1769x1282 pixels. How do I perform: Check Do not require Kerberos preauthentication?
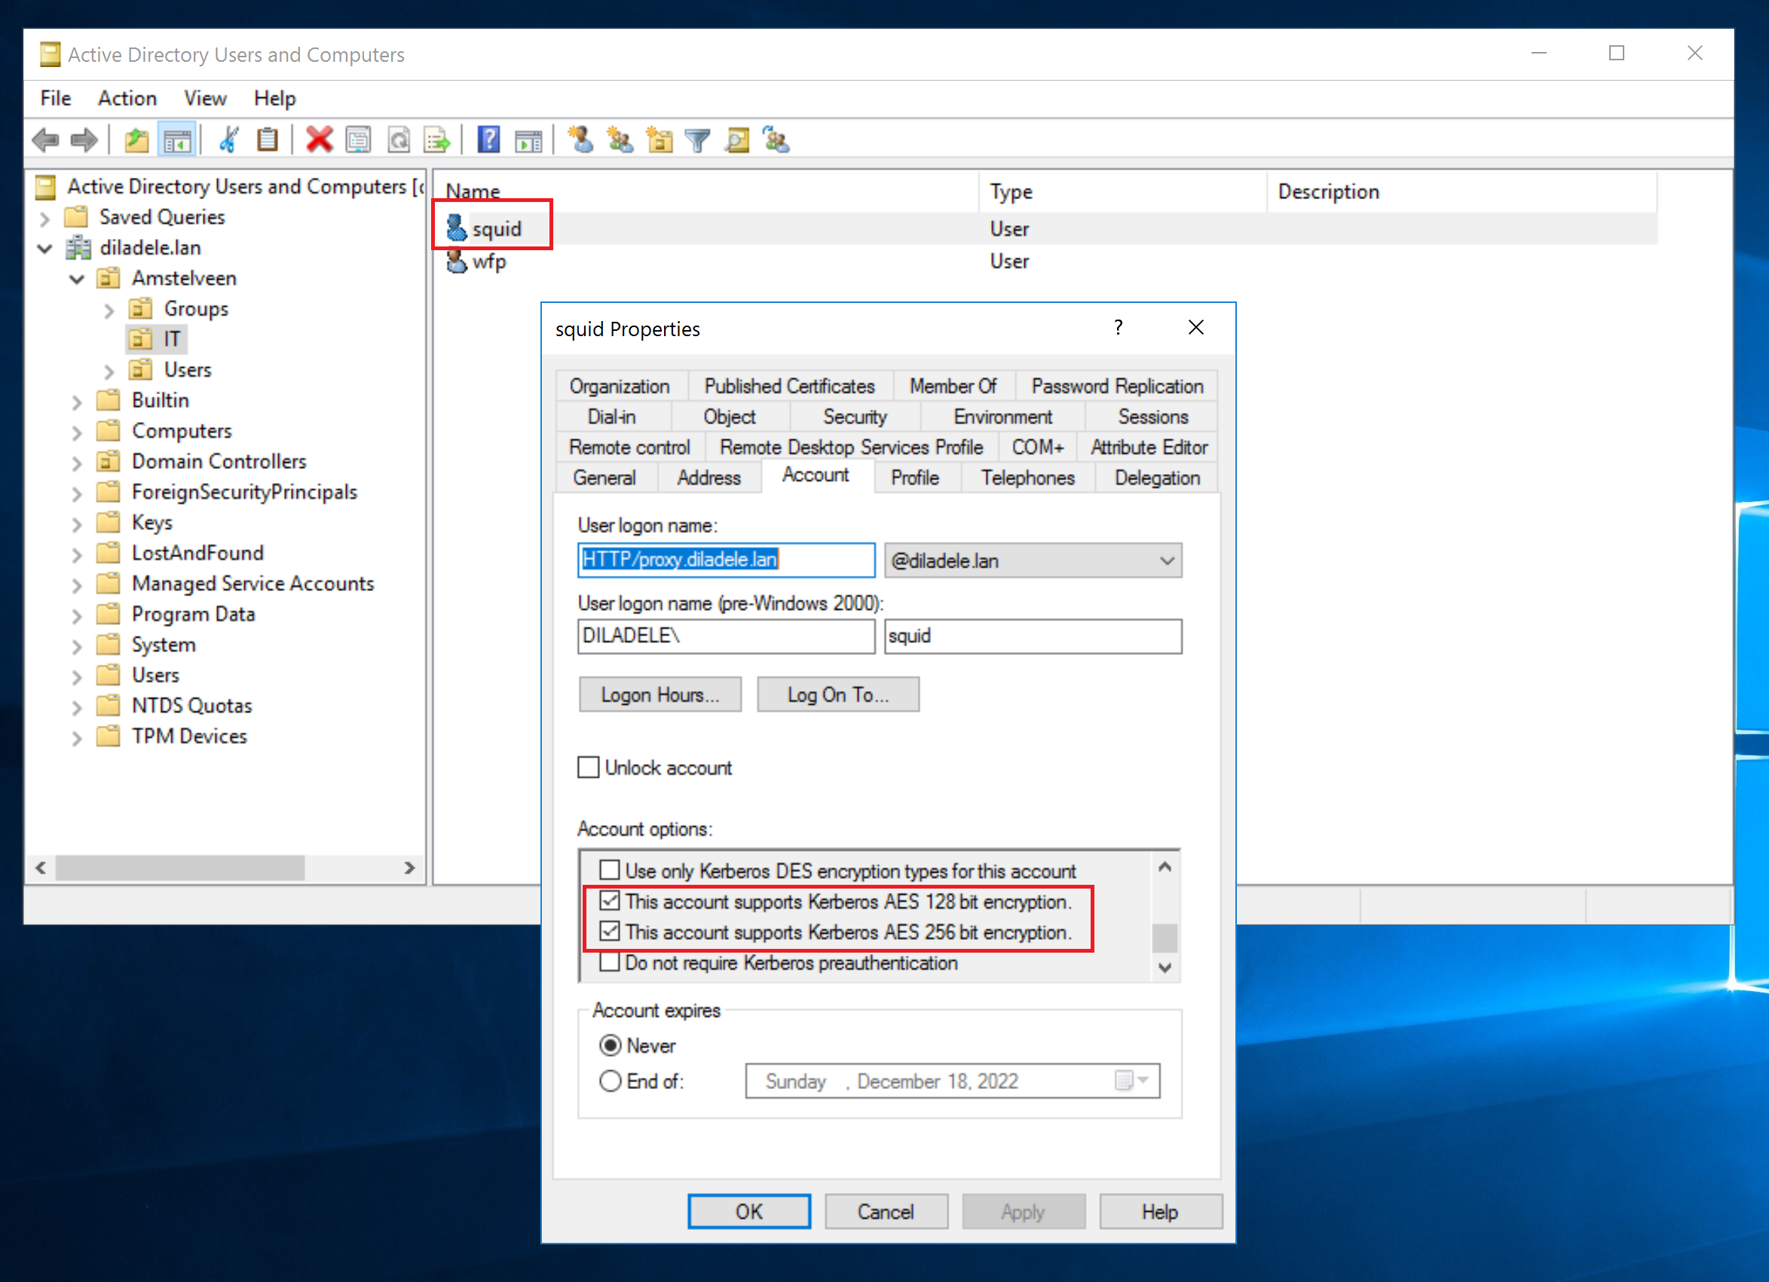pos(609,962)
